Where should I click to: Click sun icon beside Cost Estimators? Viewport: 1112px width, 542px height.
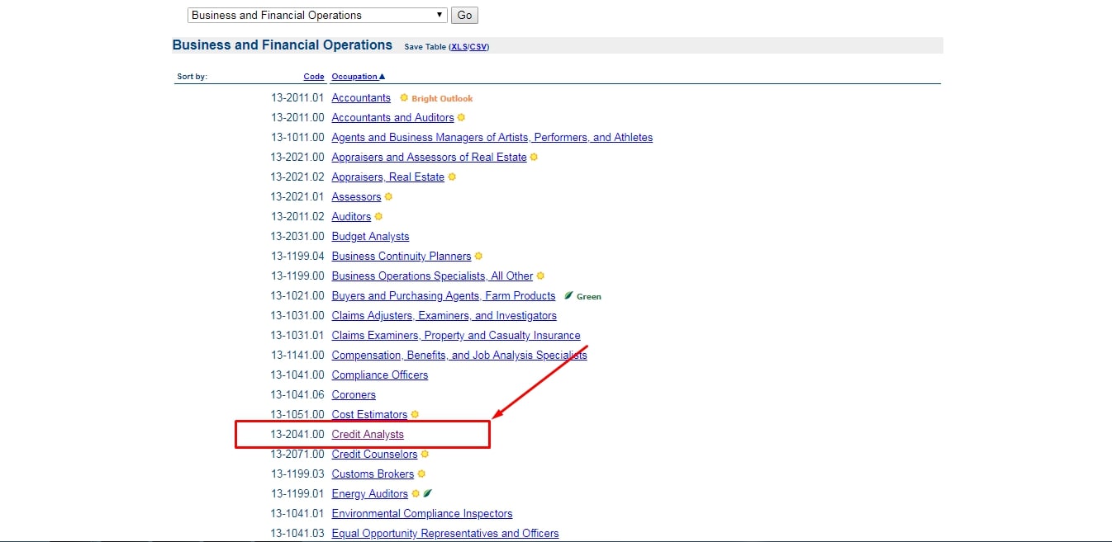coord(415,415)
